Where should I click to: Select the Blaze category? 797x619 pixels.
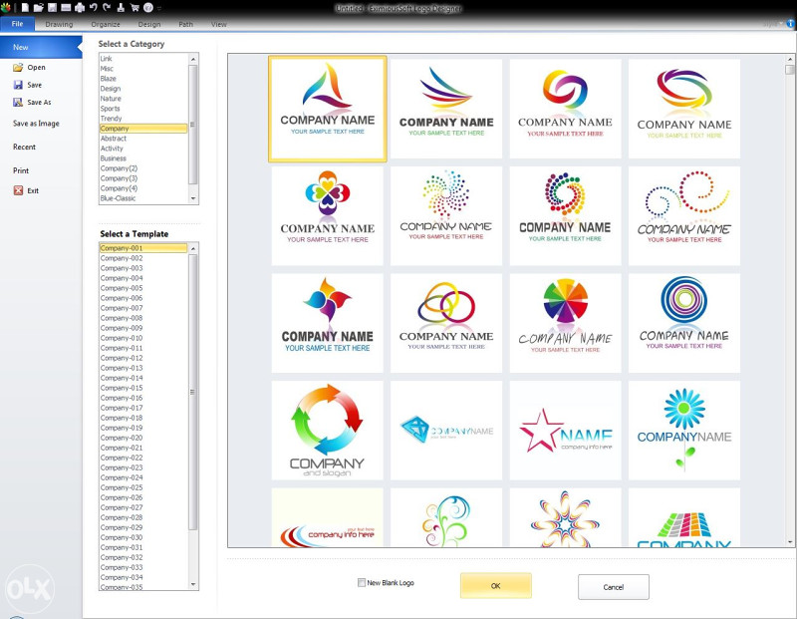pyautogui.click(x=143, y=79)
